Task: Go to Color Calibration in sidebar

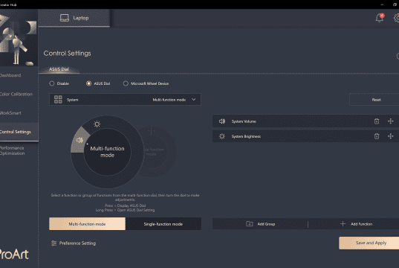Action: click(x=16, y=94)
